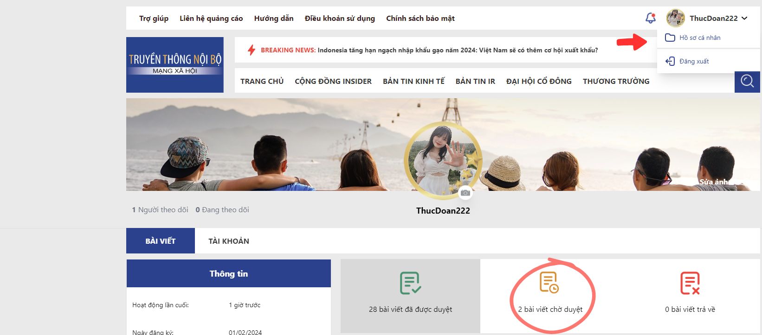The height and width of the screenshot is (335, 762).
Task: Click the returned articles red icon
Action: pos(690,283)
